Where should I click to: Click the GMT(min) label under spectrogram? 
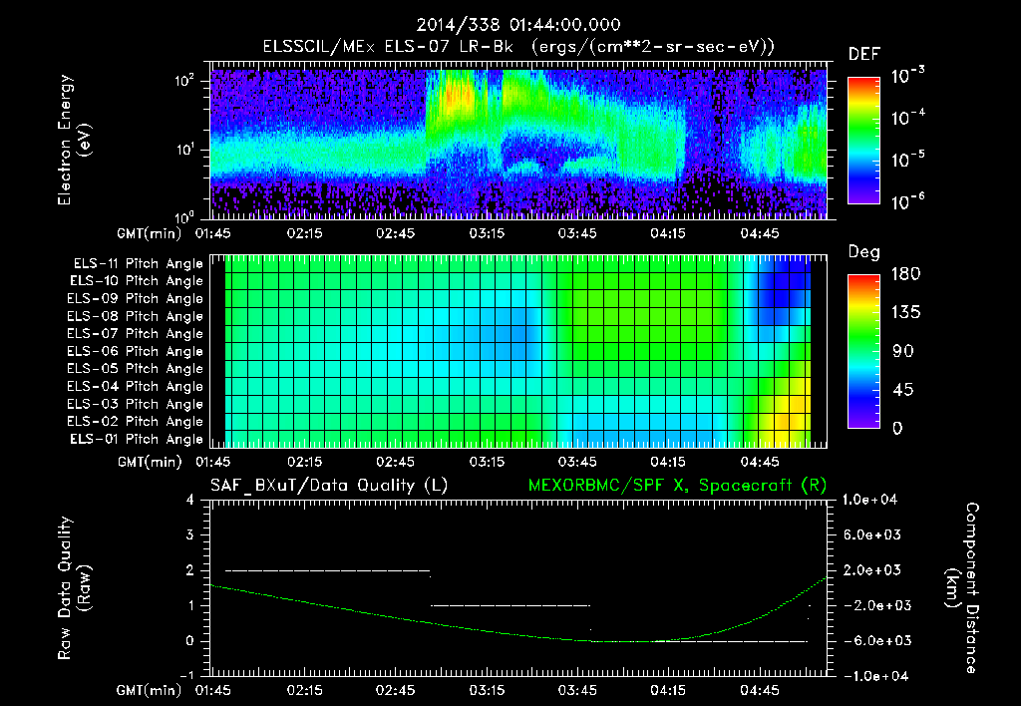click(x=150, y=233)
